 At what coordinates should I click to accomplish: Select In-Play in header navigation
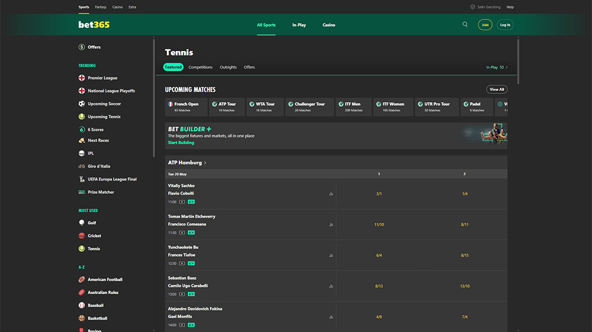point(299,25)
